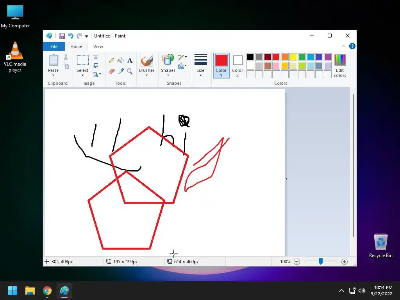400x300 pixels.
Task: Open Customize Quick Access Toolbar dropdown
Action: click(x=86, y=36)
